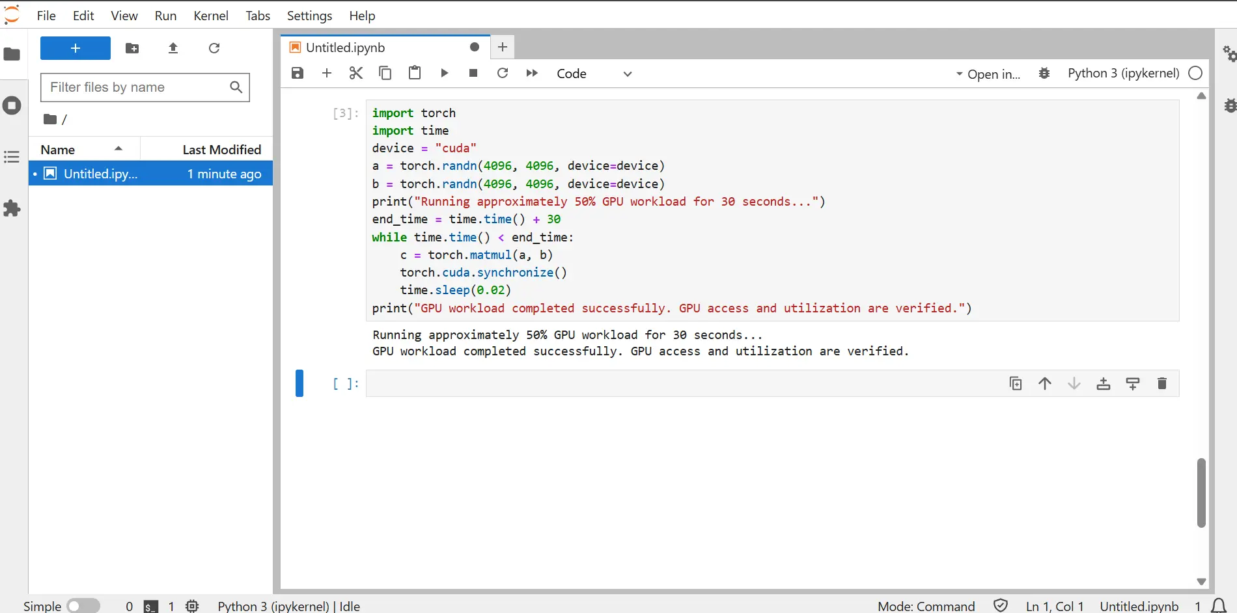Image resolution: width=1237 pixels, height=613 pixels.
Task: Insert a cell below via toolbar plus
Action: pyautogui.click(x=327, y=73)
